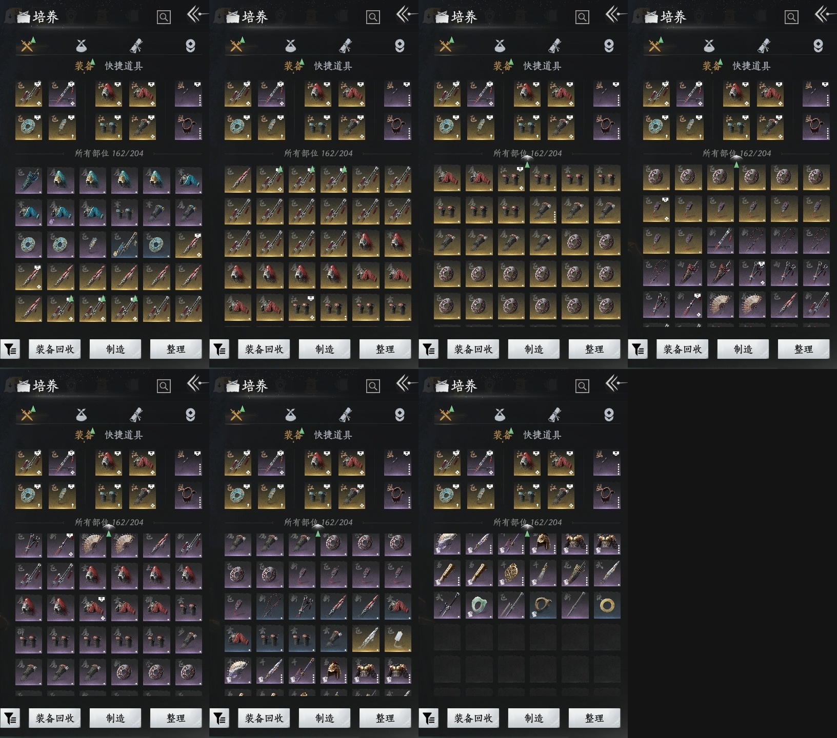Open search in the third bottom-row panel
The height and width of the screenshot is (738, 837).
point(582,386)
